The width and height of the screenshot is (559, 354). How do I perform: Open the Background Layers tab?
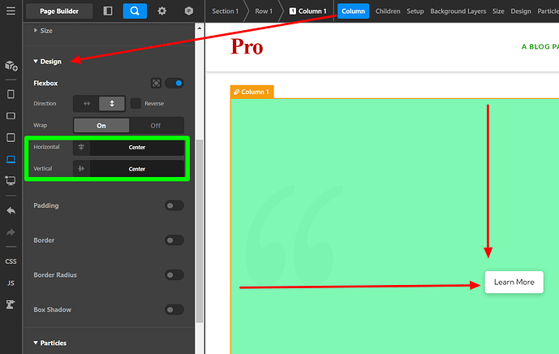(x=458, y=11)
